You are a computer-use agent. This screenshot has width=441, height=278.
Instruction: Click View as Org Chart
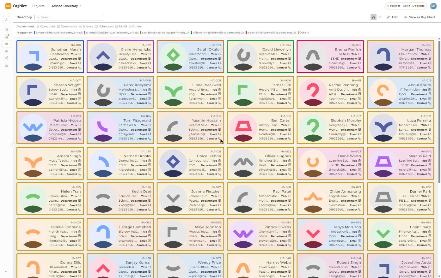click(420, 17)
